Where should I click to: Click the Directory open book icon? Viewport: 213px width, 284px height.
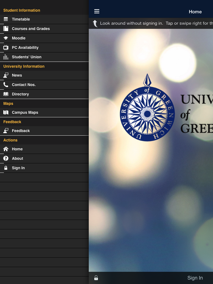tap(6, 94)
